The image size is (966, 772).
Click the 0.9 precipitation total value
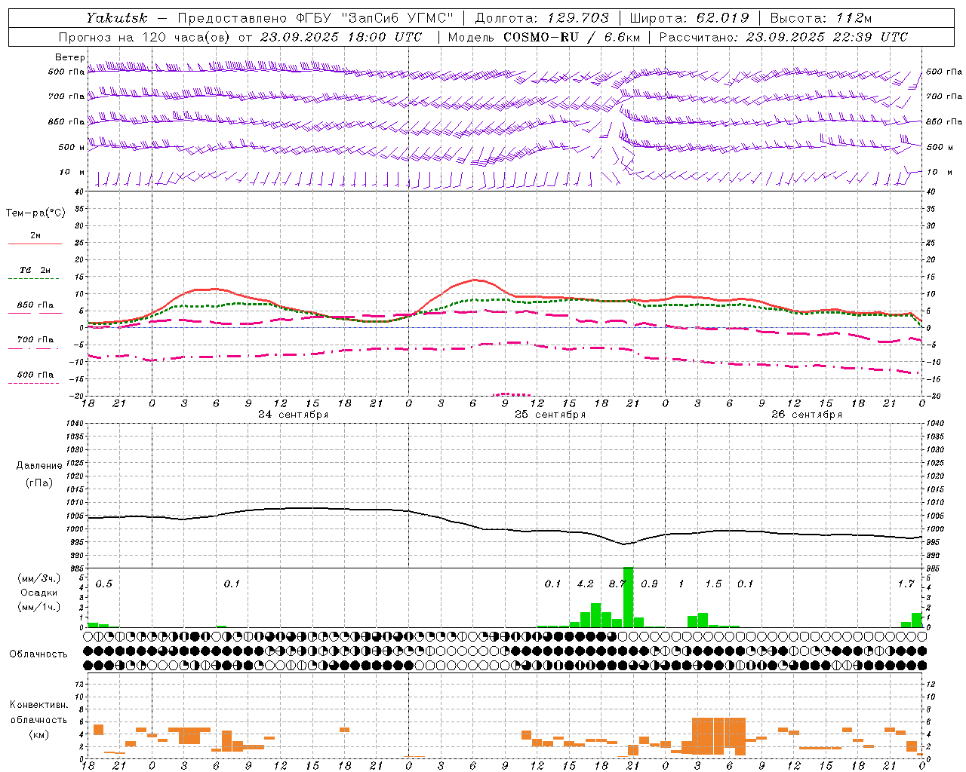649,584
